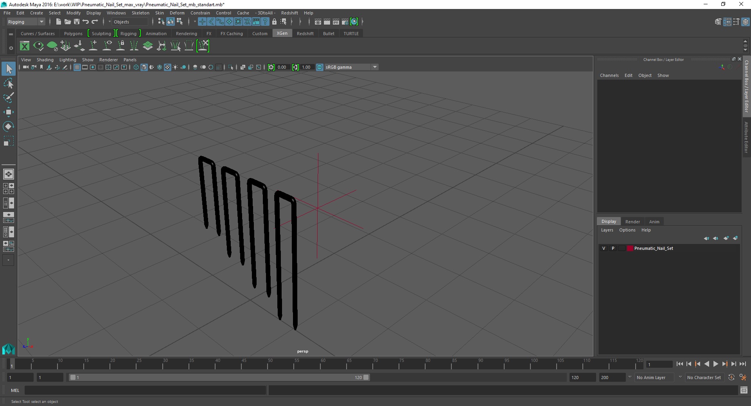The height and width of the screenshot is (406, 751).
Task: Go to the start of playback range
Action: [679, 364]
